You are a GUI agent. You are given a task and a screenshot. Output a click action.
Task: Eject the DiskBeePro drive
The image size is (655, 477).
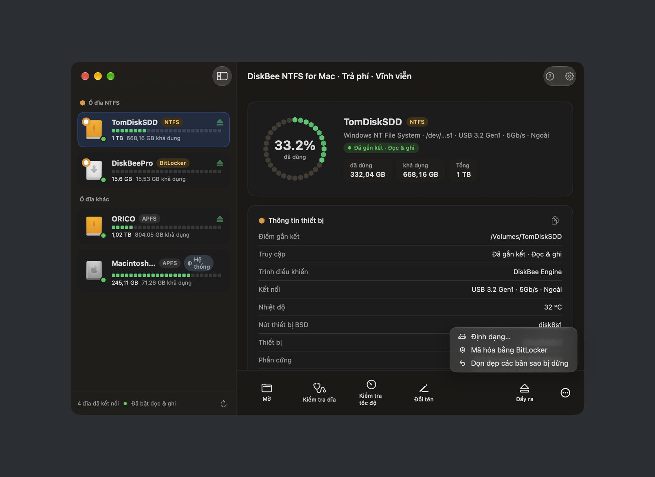coord(220,163)
